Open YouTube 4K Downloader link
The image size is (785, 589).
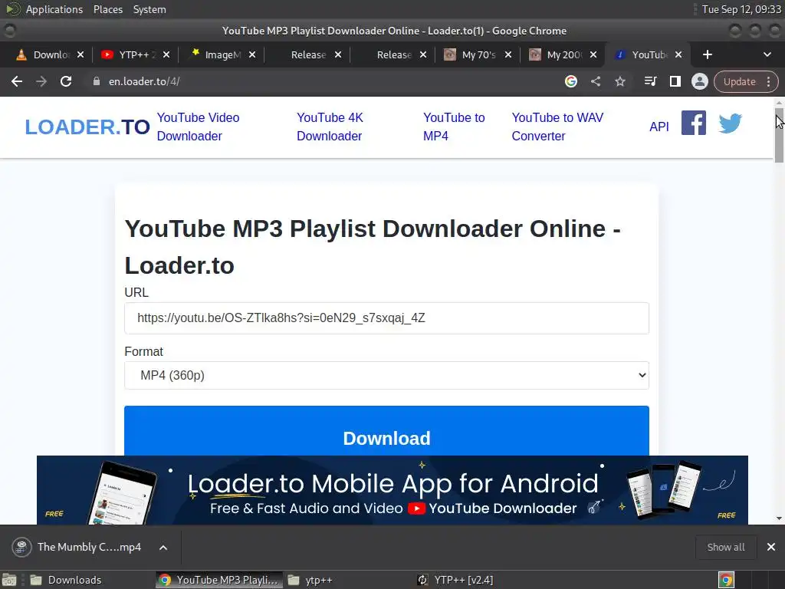(x=330, y=127)
